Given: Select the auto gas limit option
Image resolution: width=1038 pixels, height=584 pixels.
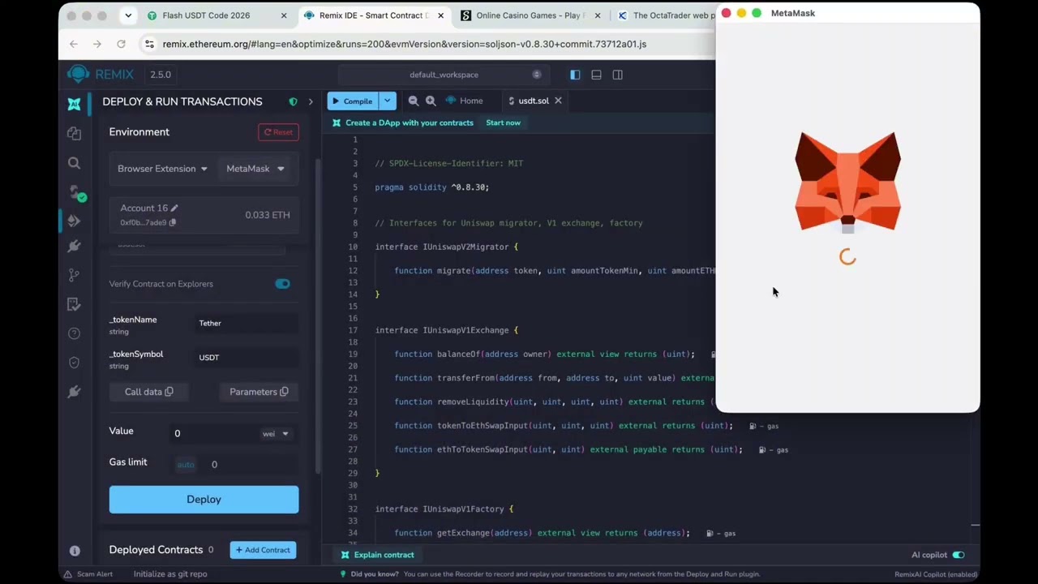Looking at the screenshot, I should tap(186, 465).
